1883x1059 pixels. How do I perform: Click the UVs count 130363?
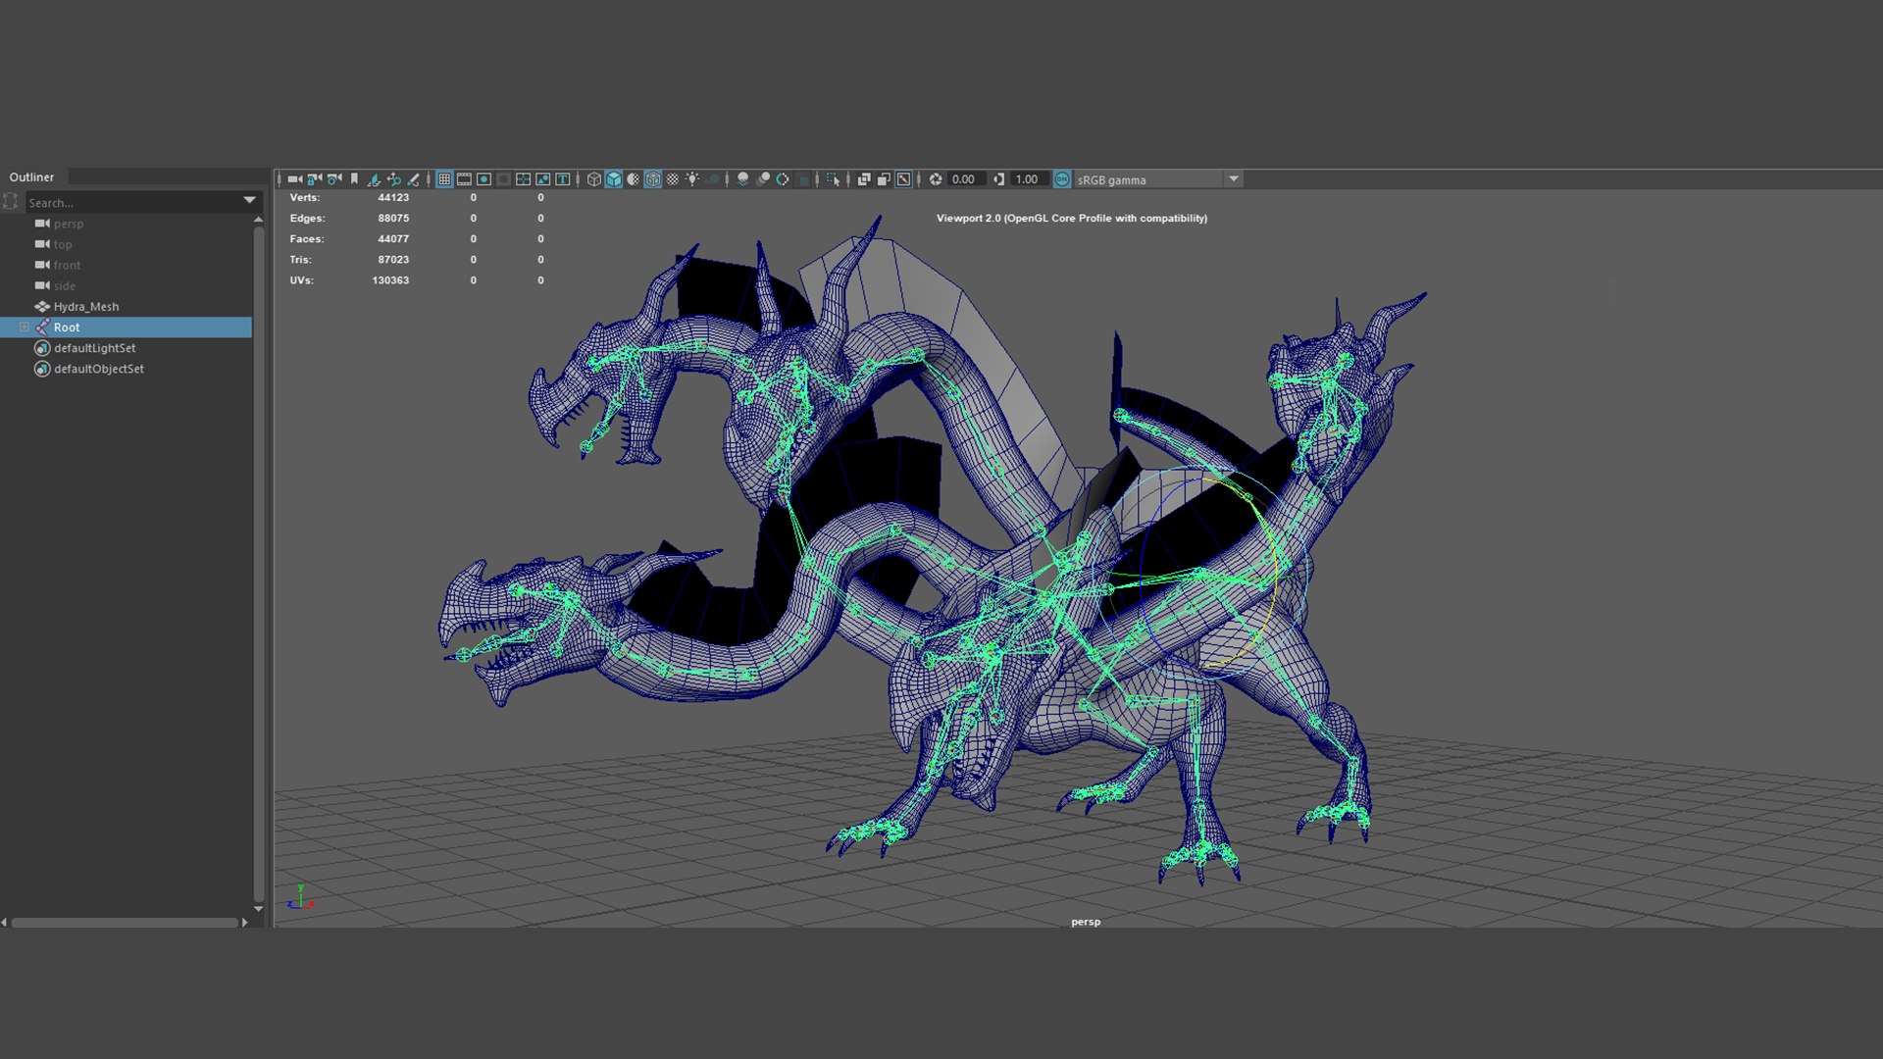pyautogui.click(x=390, y=279)
